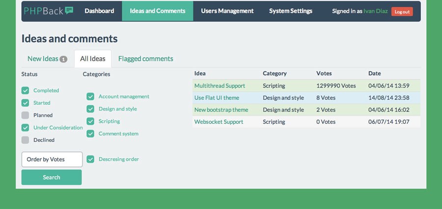Go to System Settings

click(291, 11)
